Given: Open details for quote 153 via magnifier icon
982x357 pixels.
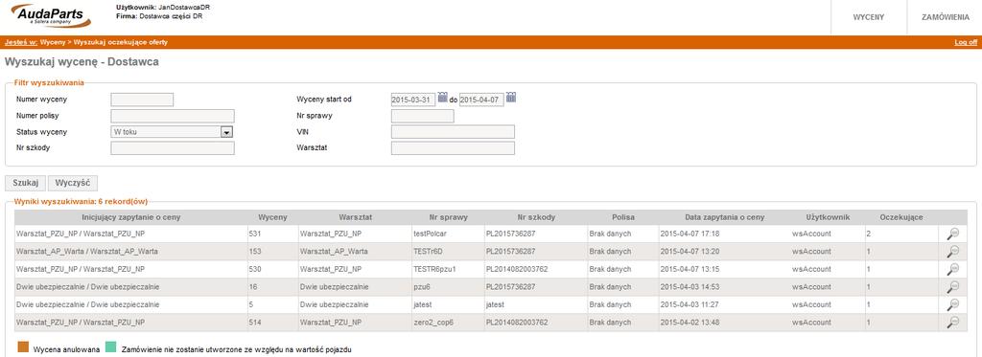Looking at the screenshot, I should coord(952,252).
